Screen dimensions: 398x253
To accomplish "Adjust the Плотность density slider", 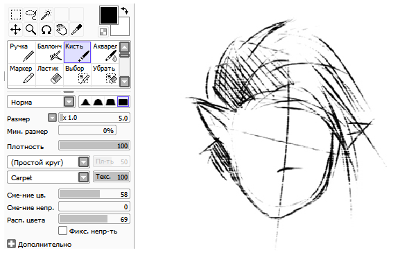I will click(94, 146).
